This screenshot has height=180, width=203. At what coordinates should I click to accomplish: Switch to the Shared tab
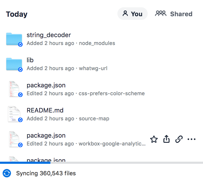tap(174, 14)
